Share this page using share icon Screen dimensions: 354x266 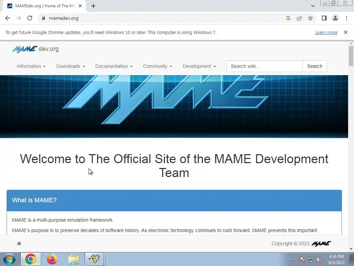pyautogui.click(x=299, y=18)
